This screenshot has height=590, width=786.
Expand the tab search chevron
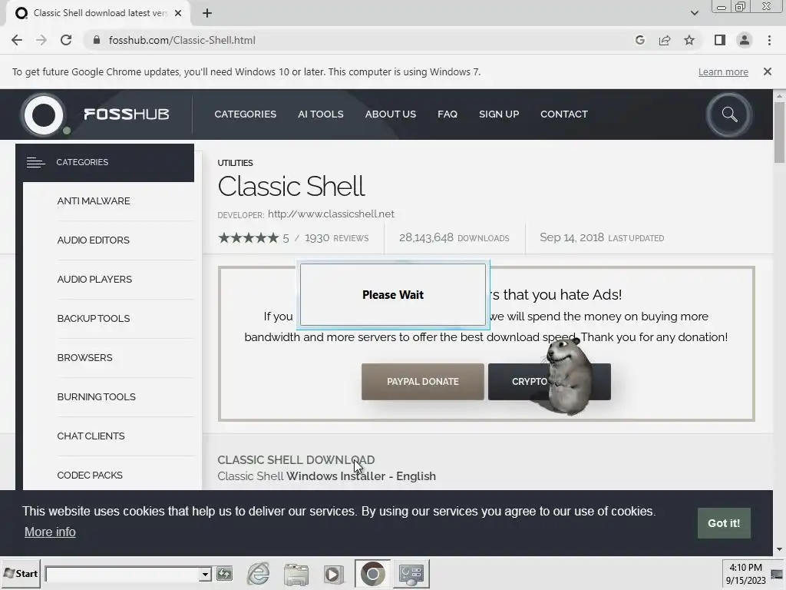(x=694, y=13)
